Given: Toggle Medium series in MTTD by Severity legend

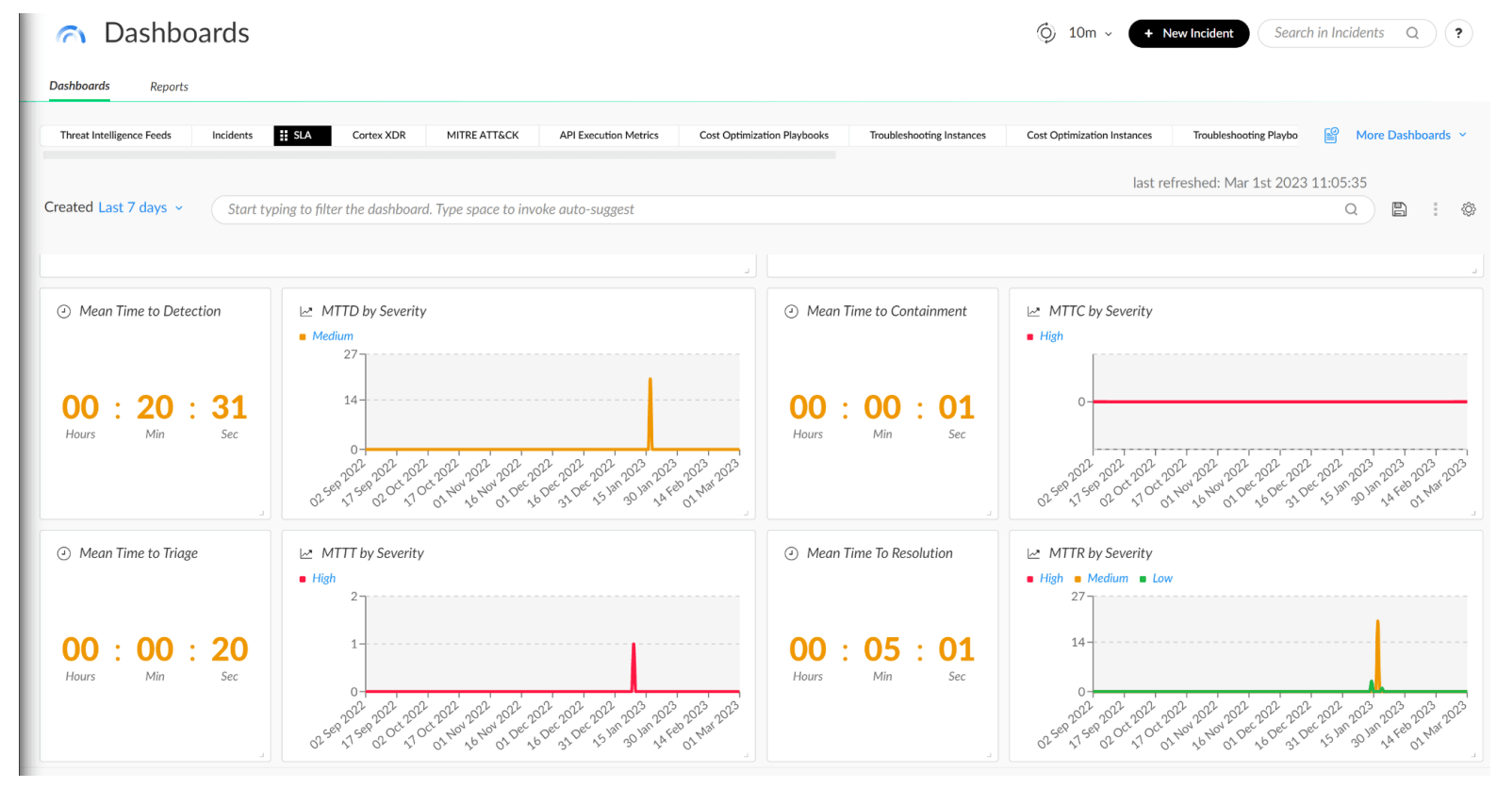Looking at the screenshot, I should 332,337.
